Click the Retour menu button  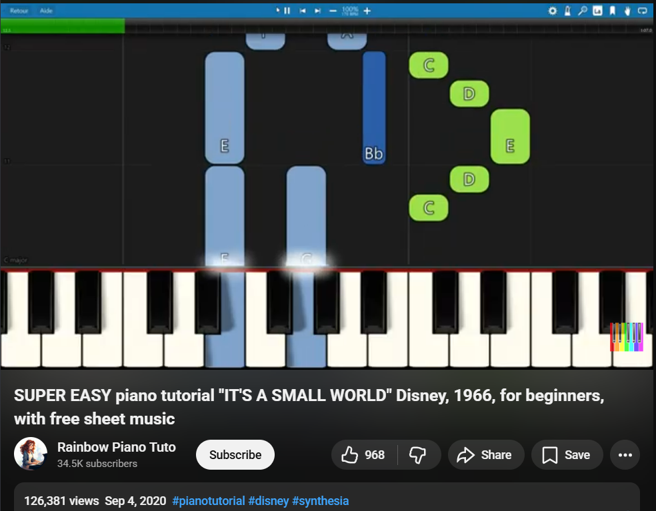19,11
